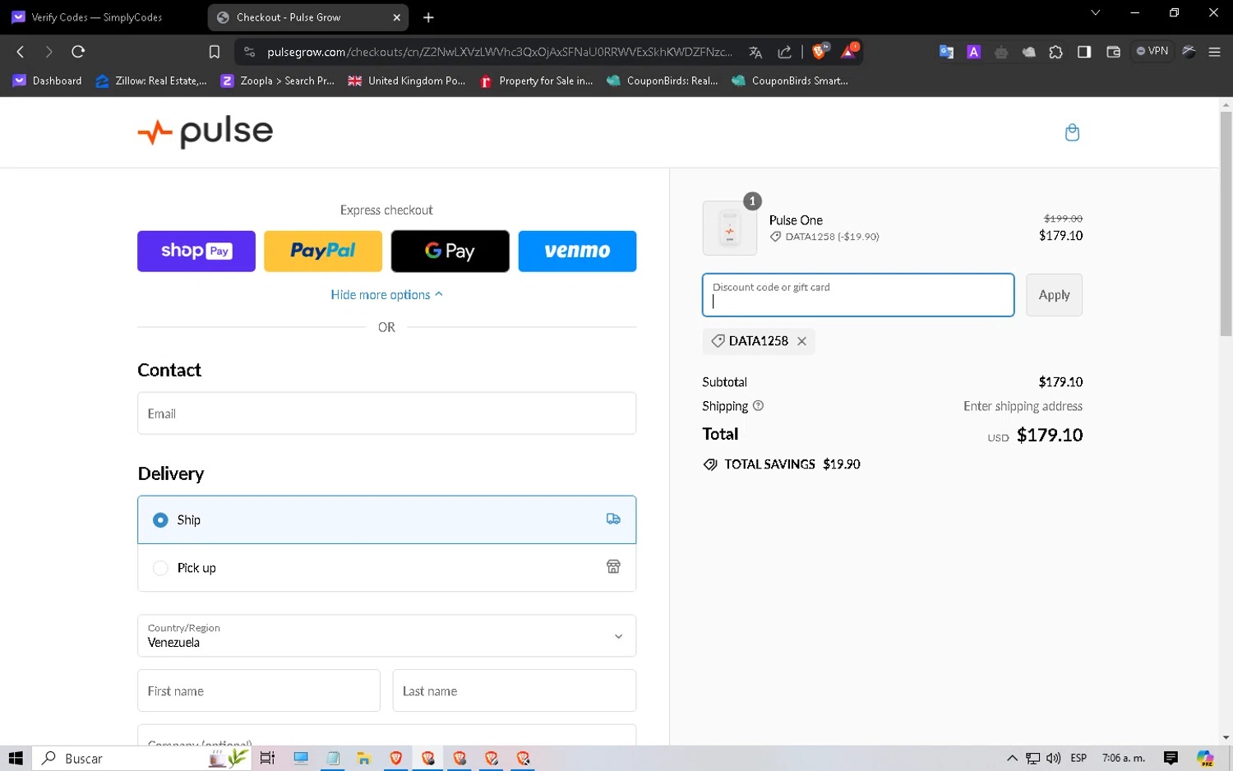Viewport: 1233px width, 771px height.
Task: Open the Windows Start menu
Action: pyautogui.click(x=16, y=758)
